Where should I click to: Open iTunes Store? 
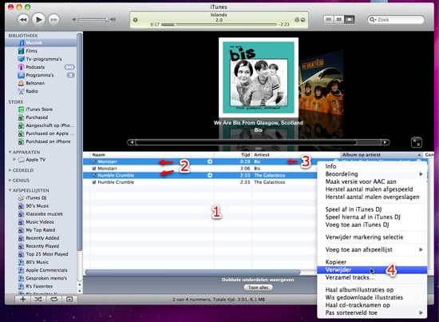[39, 109]
